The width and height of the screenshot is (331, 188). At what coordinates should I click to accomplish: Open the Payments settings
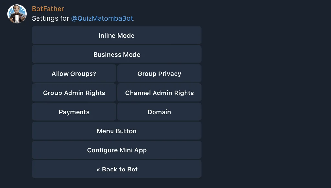(74, 112)
